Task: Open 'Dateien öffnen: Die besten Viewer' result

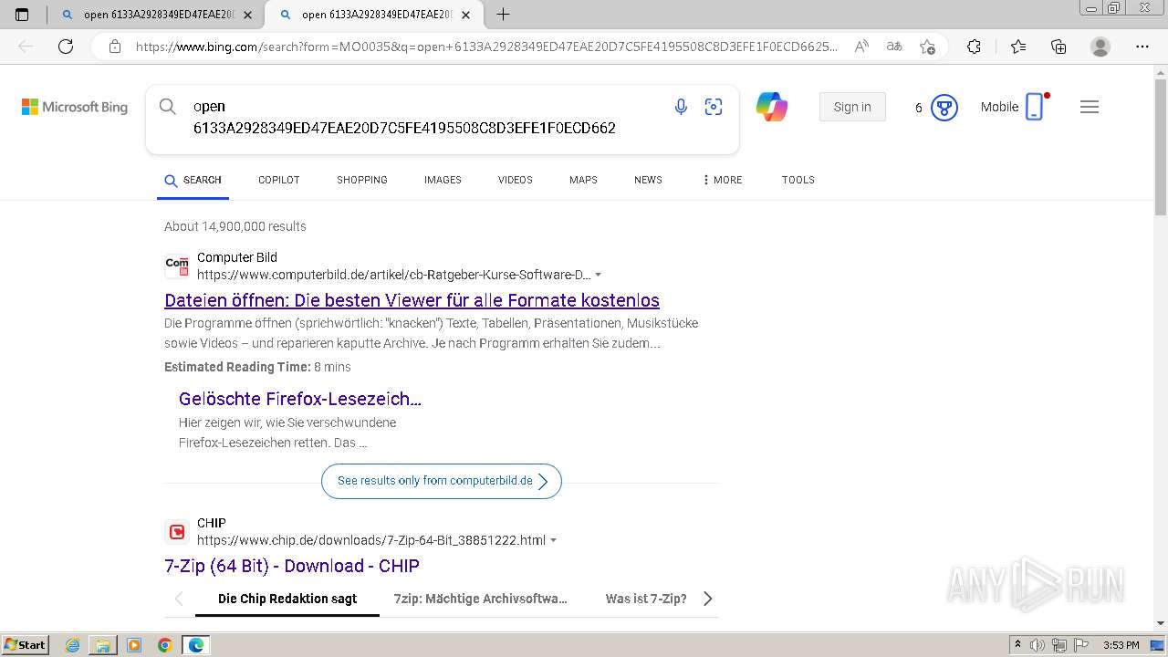Action: pos(412,300)
